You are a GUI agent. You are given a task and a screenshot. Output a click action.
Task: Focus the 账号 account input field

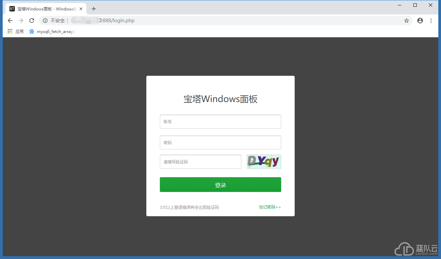coord(220,122)
